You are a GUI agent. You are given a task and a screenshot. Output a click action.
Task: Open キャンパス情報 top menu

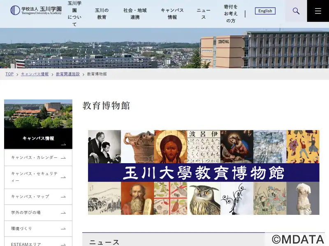(172, 14)
